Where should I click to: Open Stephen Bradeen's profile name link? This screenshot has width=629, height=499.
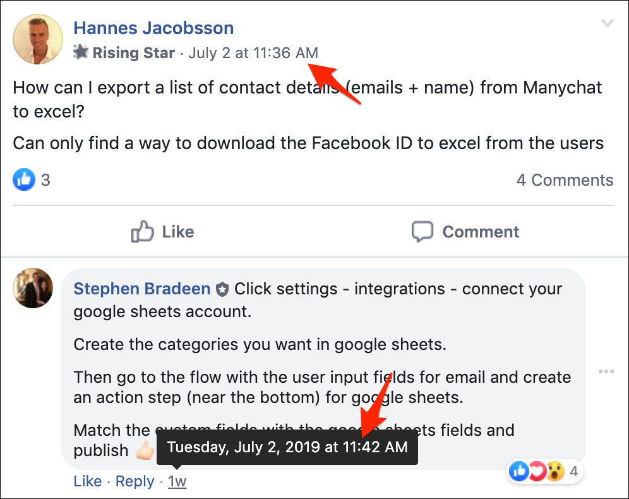pos(141,289)
